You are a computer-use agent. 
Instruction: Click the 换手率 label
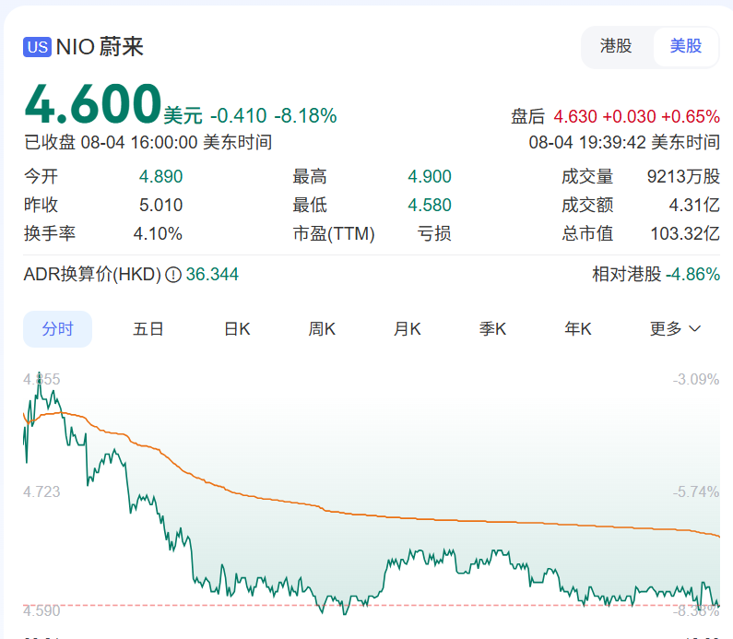point(50,233)
